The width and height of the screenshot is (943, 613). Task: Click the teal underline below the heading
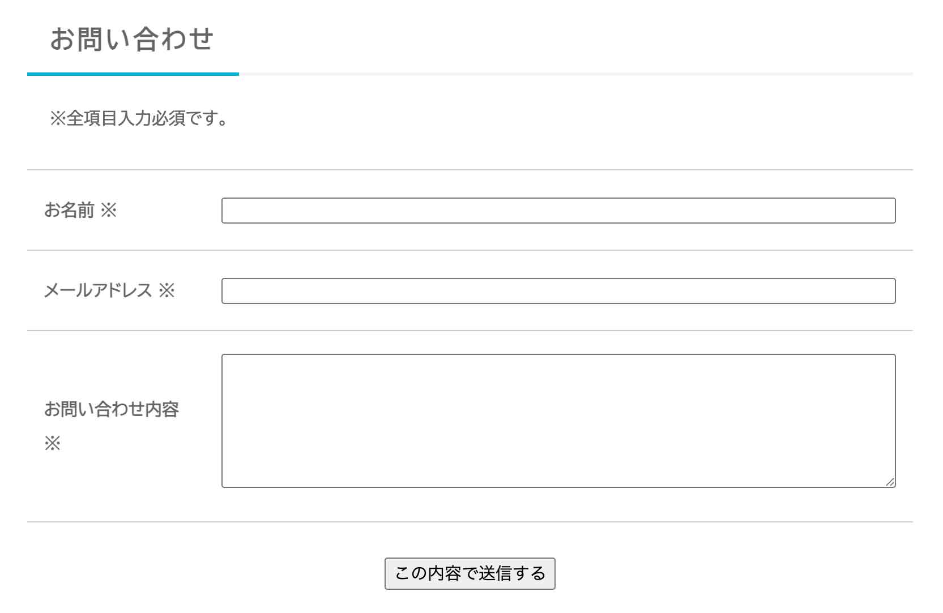tap(133, 74)
